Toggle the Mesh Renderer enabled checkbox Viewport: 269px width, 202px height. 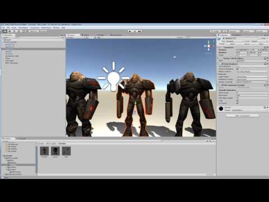pos(222,64)
